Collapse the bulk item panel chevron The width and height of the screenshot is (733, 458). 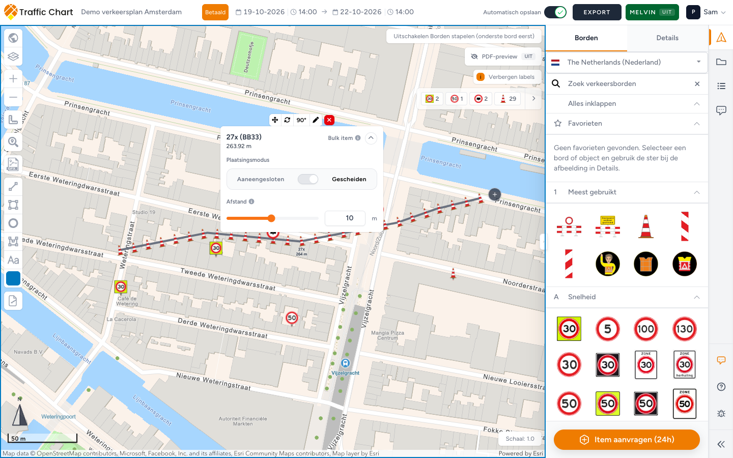(x=371, y=138)
